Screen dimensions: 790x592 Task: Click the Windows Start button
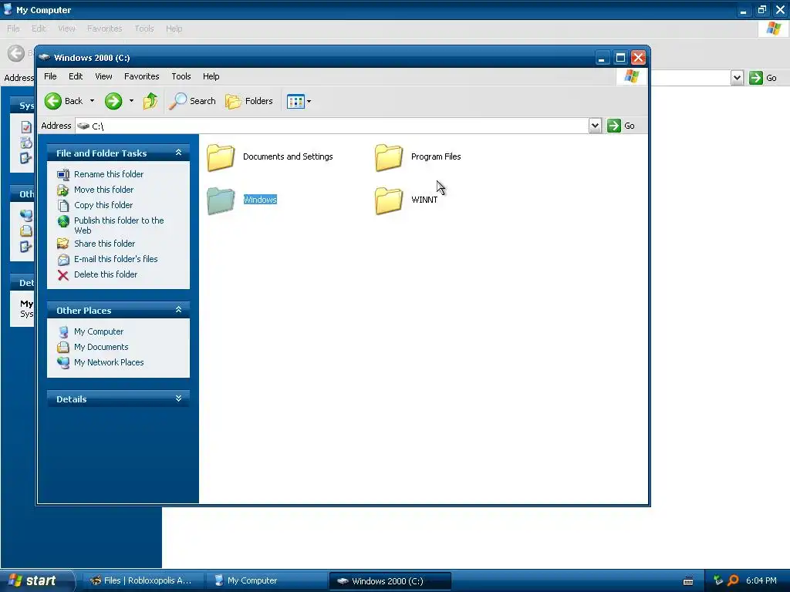coord(37,580)
